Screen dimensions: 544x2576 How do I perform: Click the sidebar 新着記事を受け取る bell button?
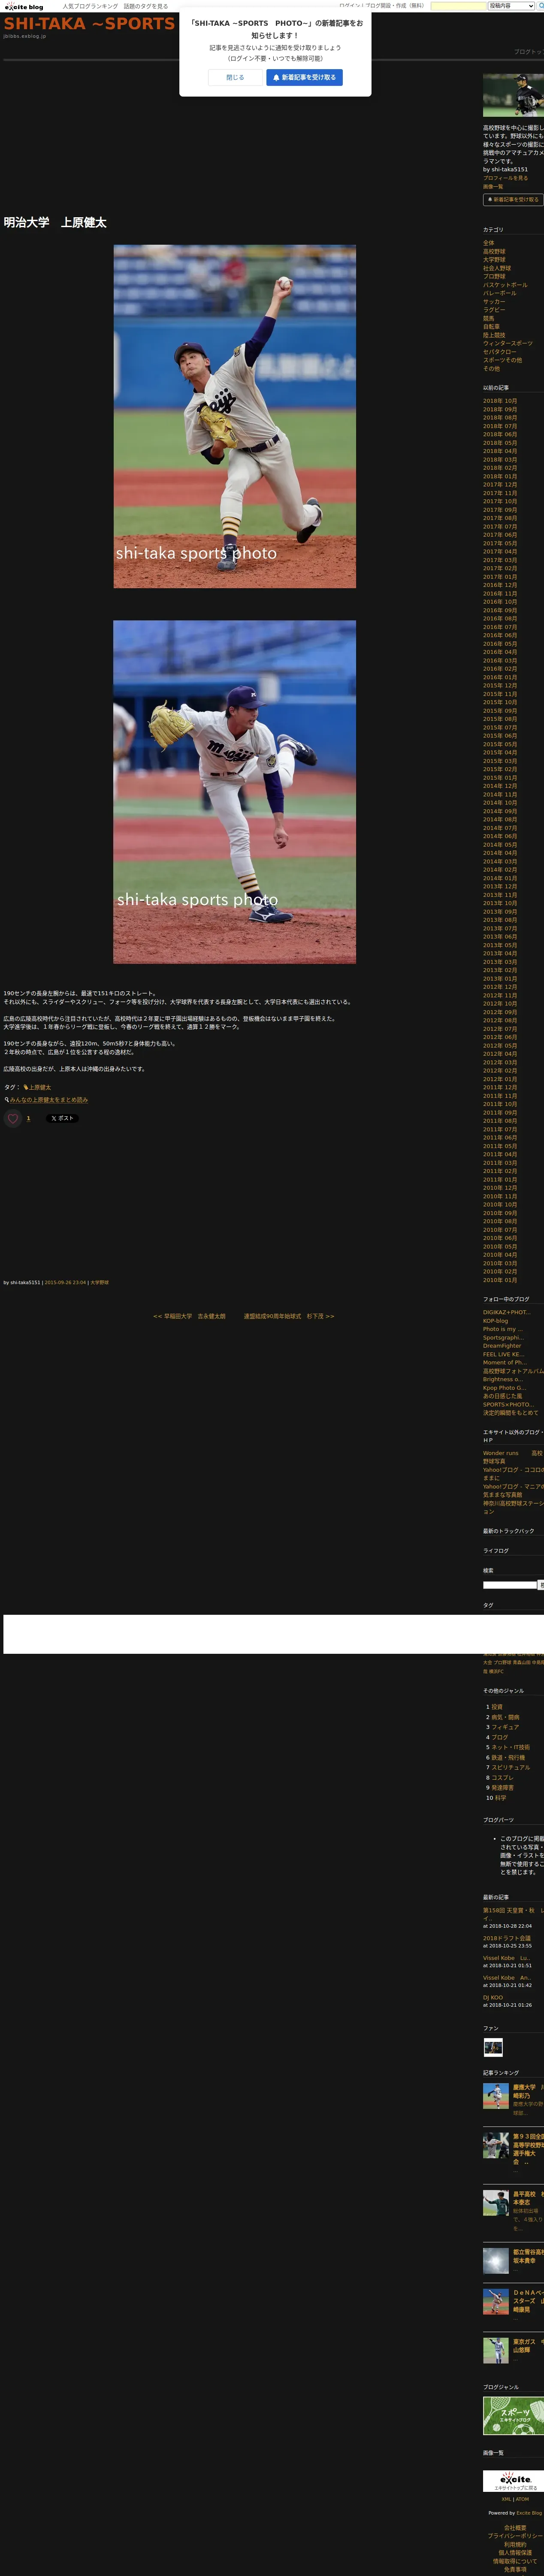[x=513, y=199]
